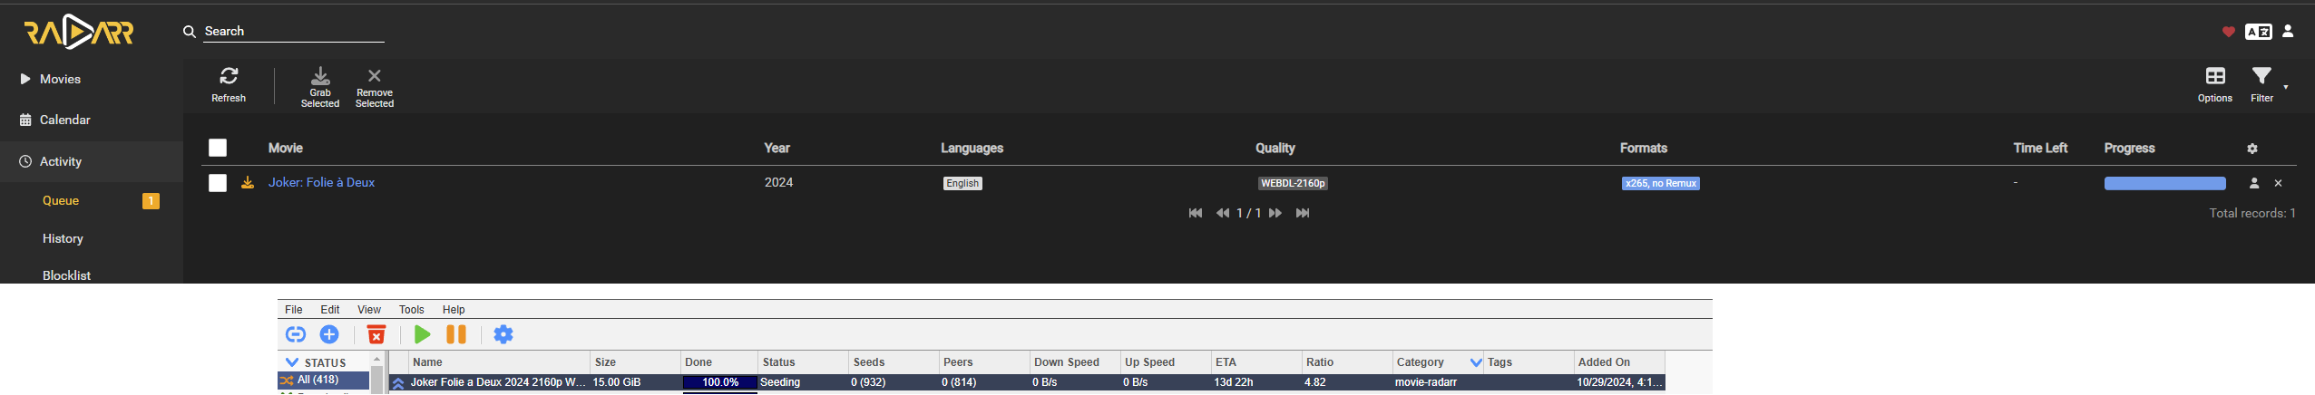Viewport: 2315px width, 395px height.
Task: Click the Radarr logo
Action: coord(79,33)
